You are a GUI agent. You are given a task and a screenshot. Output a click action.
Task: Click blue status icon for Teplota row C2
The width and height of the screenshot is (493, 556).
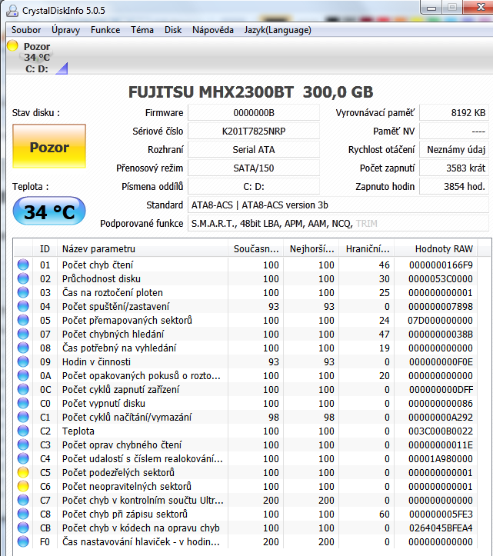click(23, 431)
